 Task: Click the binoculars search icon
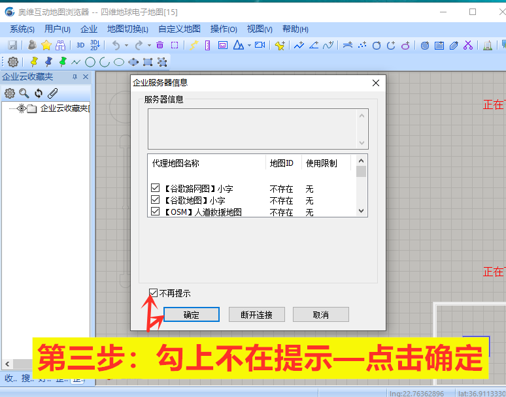coord(60,45)
